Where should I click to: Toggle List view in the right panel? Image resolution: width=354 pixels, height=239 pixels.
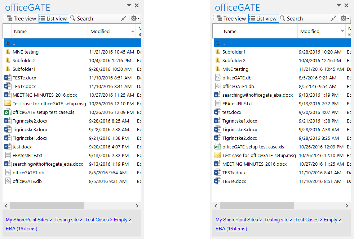[x=264, y=19]
